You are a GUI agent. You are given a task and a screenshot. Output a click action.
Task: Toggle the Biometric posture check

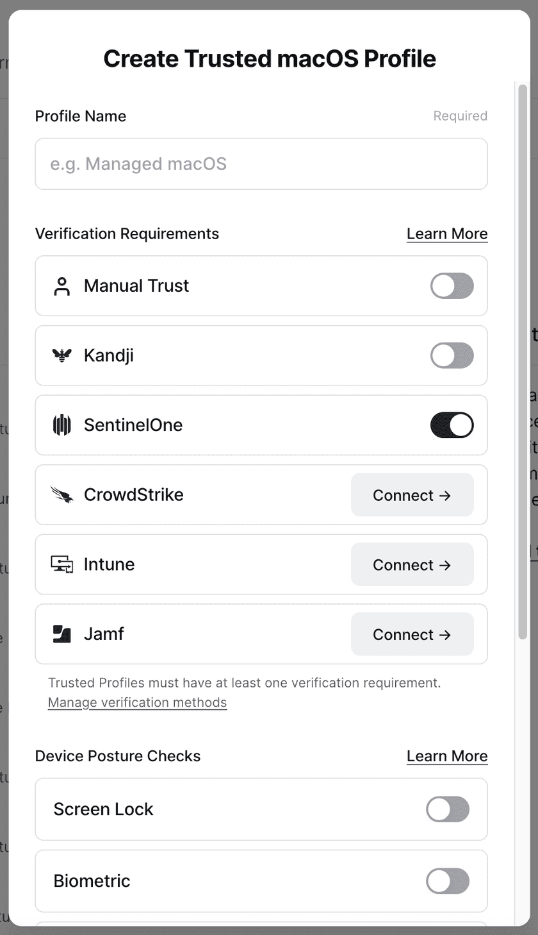point(447,881)
